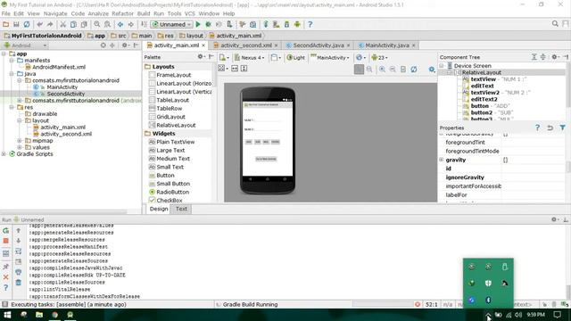Click the Light theme button
The width and height of the screenshot is (571, 321).
coord(295,57)
